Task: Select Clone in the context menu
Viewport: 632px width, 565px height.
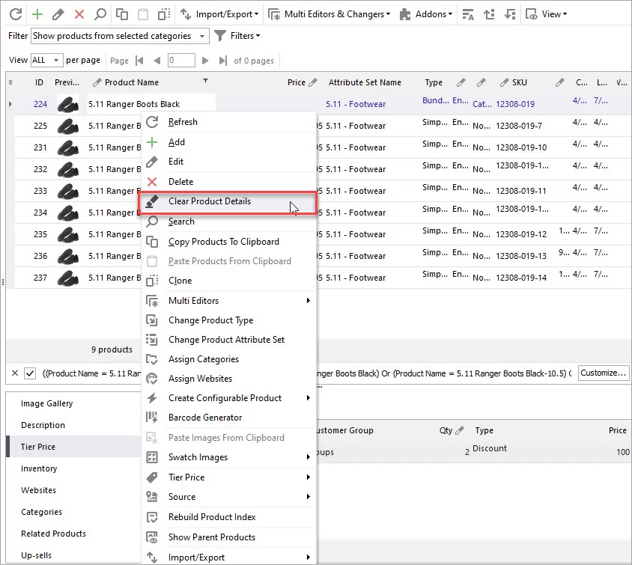Action: [228, 281]
